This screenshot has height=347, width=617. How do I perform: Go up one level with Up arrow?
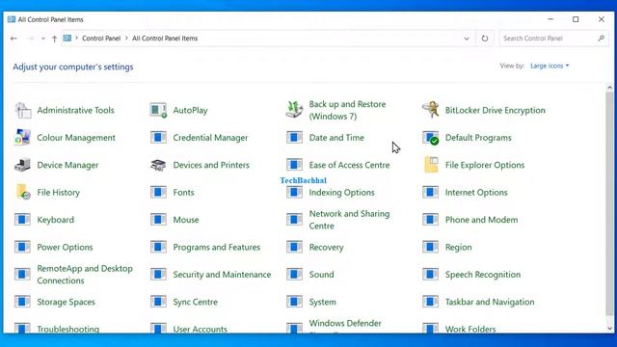click(55, 39)
